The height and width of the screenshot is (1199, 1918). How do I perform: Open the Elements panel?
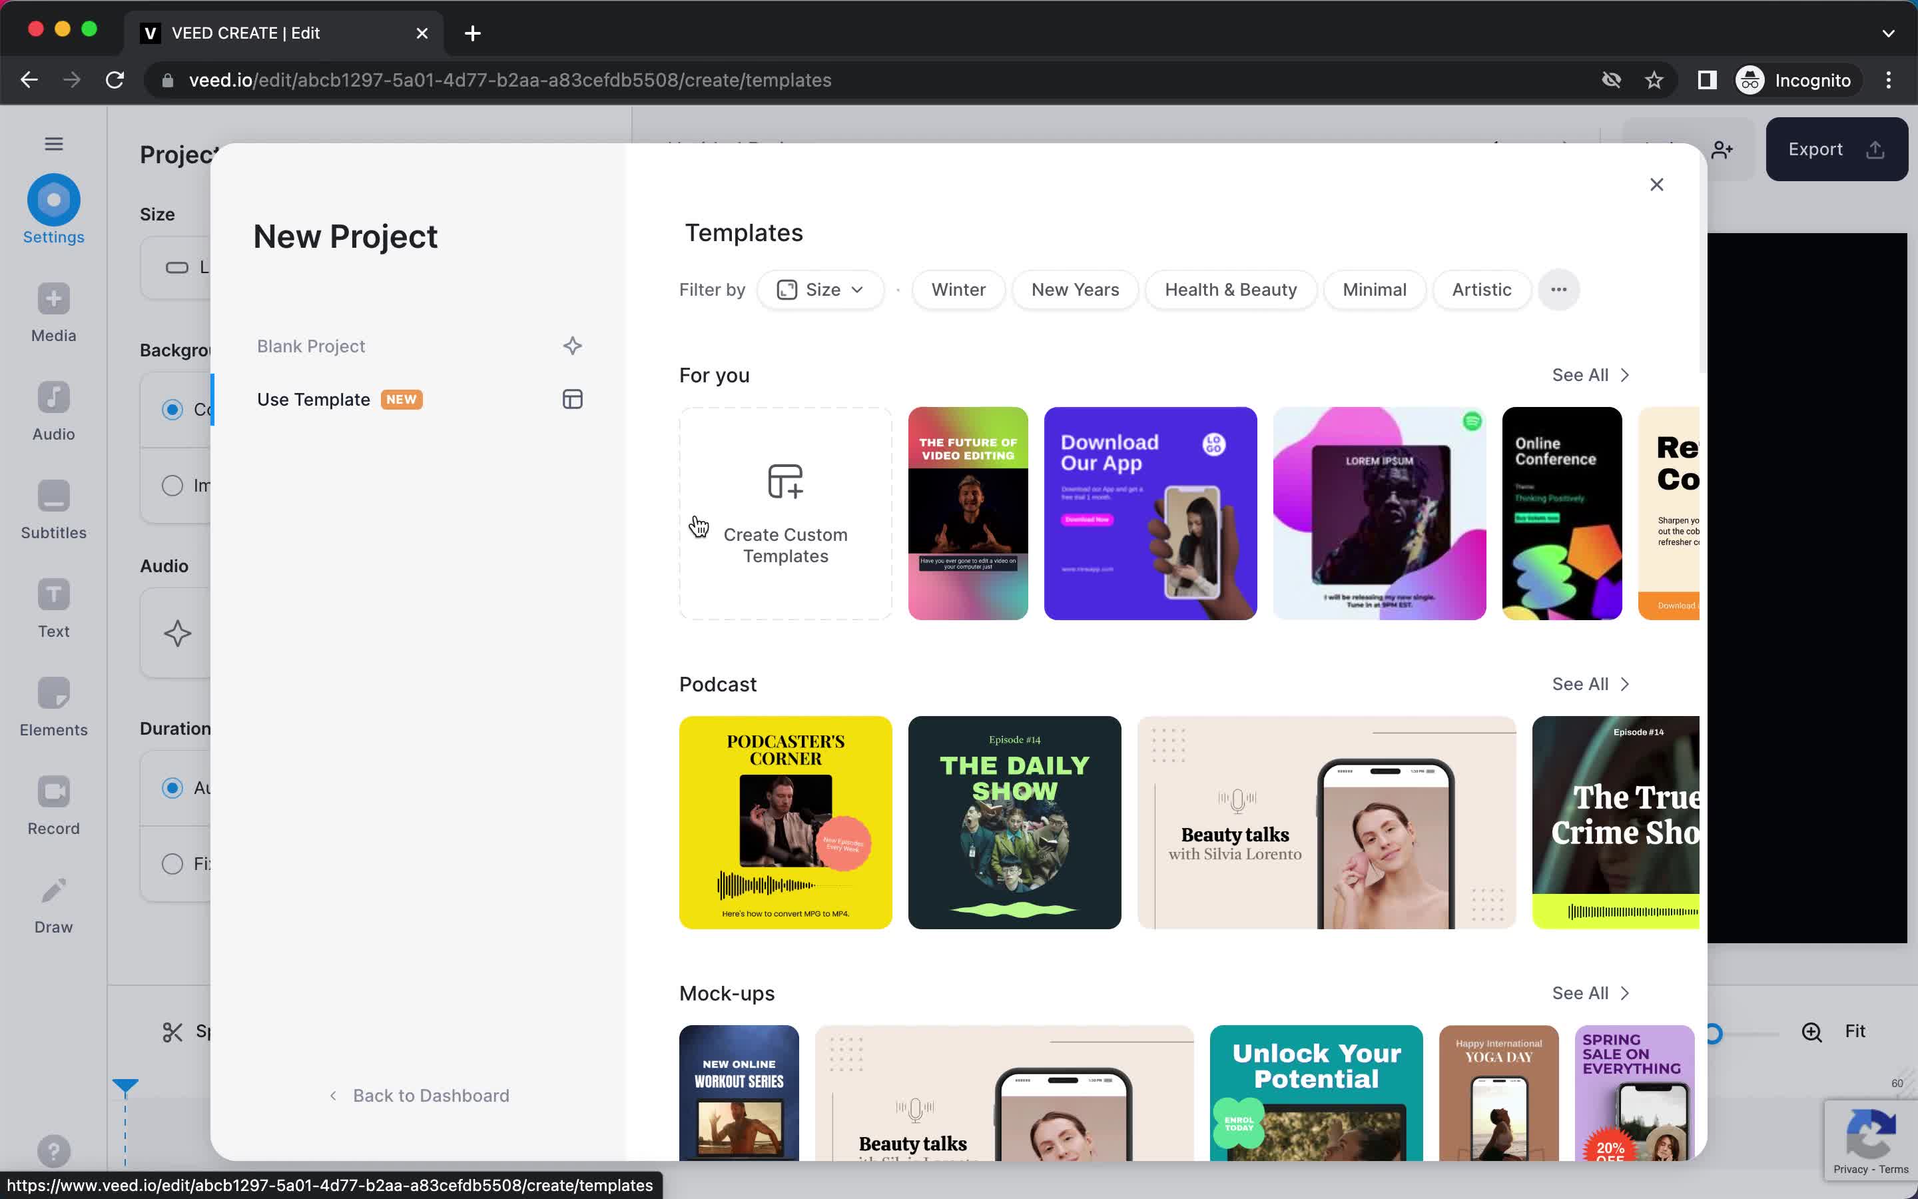[53, 705]
